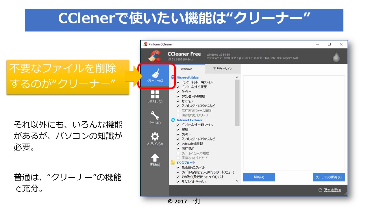The height and width of the screenshot is (208, 370).
Task: Switch to the アプリケーション tab
Action: [222, 69]
